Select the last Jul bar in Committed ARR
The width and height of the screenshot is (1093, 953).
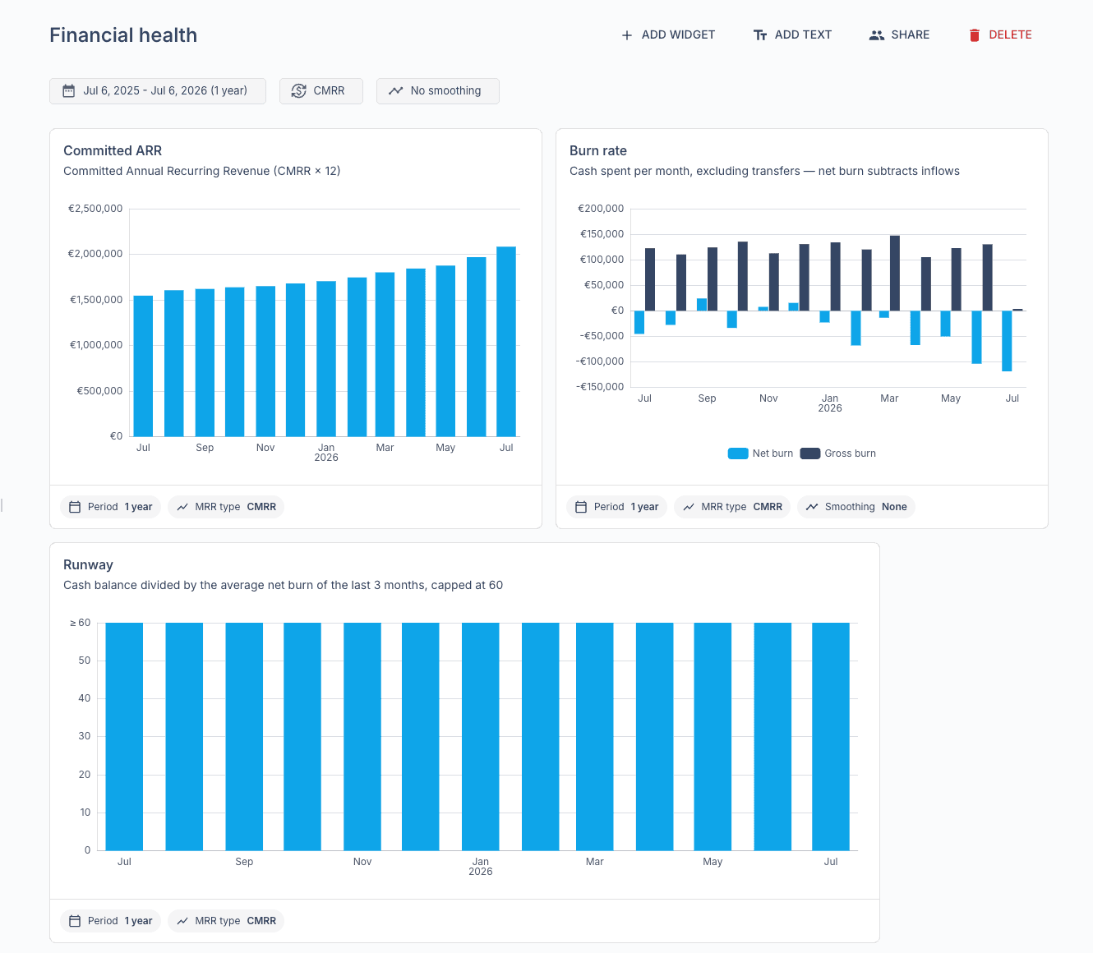pos(506,342)
